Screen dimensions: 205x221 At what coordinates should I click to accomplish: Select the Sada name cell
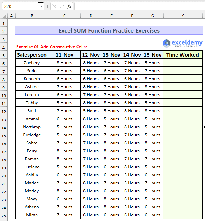coord(32,71)
